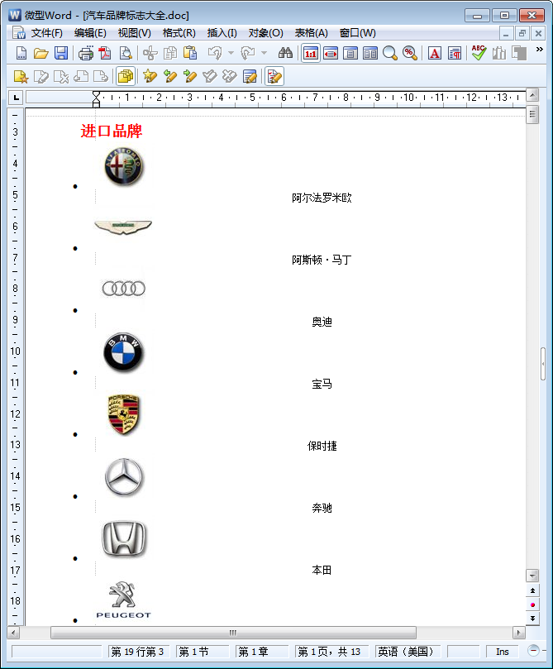
Task: Open the zoom magnifier tool
Action: pyautogui.click(x=389, y=53)
